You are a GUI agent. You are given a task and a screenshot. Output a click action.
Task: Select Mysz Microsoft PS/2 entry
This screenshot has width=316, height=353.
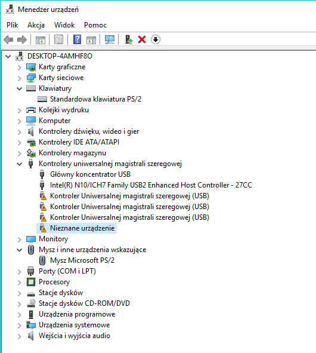pyautogui.click(x=82, y=260)
